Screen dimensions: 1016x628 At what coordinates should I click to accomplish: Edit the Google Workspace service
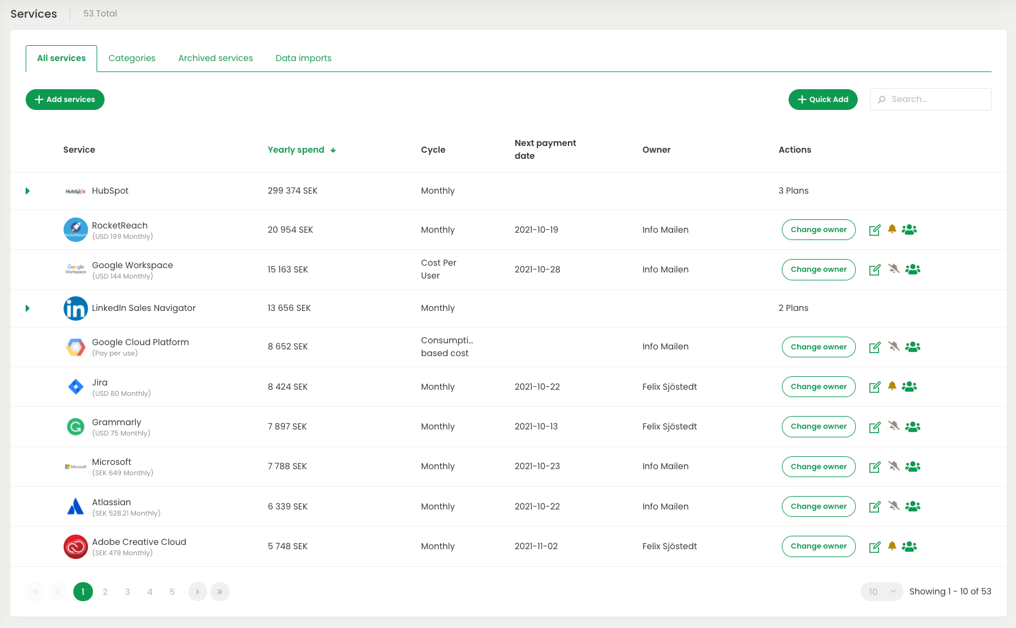[x=875, y=269]
